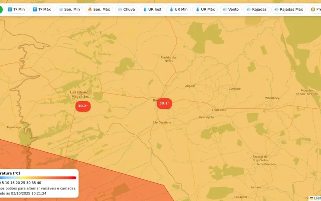The image size is (321, 201).
Task: Click the wind icon on Rajadas Max
Action: [276, 10]
